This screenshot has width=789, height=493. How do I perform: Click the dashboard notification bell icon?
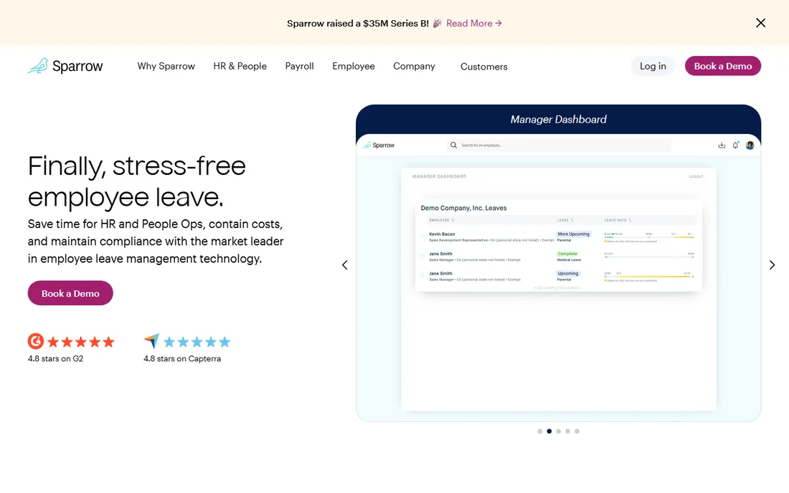tap(736, 145)
